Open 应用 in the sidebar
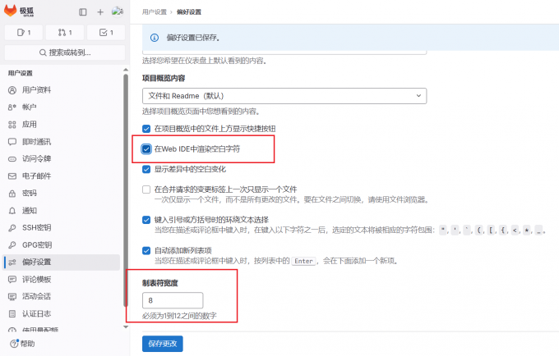The width and height of the screenshot is (559, 356). [62, 125]
